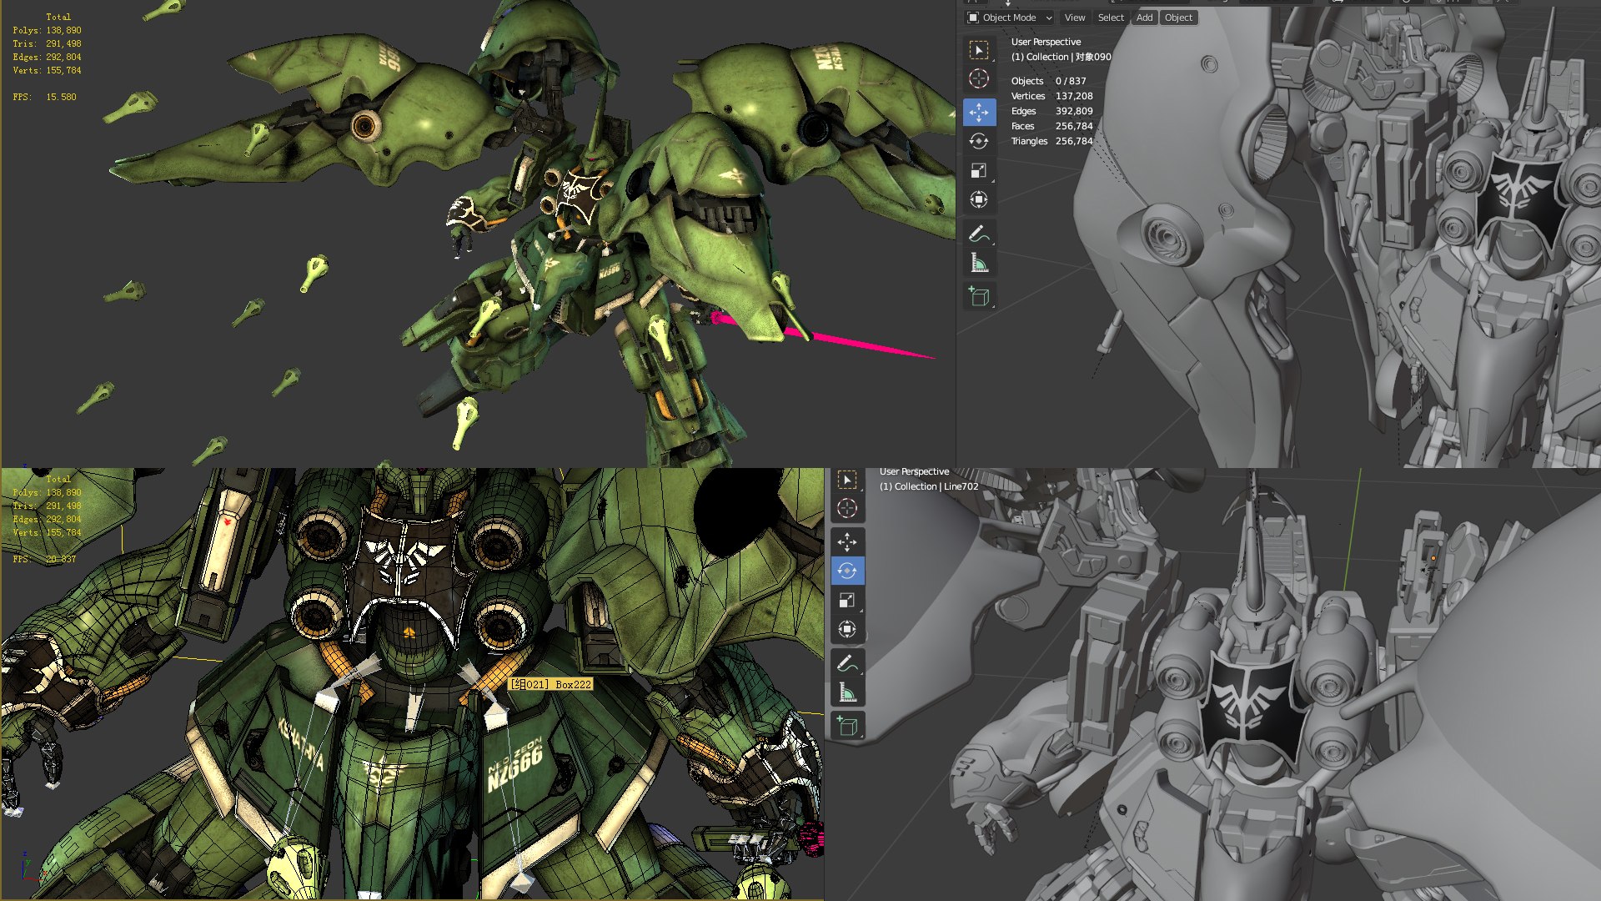Click 'Verts: 155,784' in top-left viewport
Image resolution: width=1601 pixels, height=901 pixels.
(x=47, y=70)
